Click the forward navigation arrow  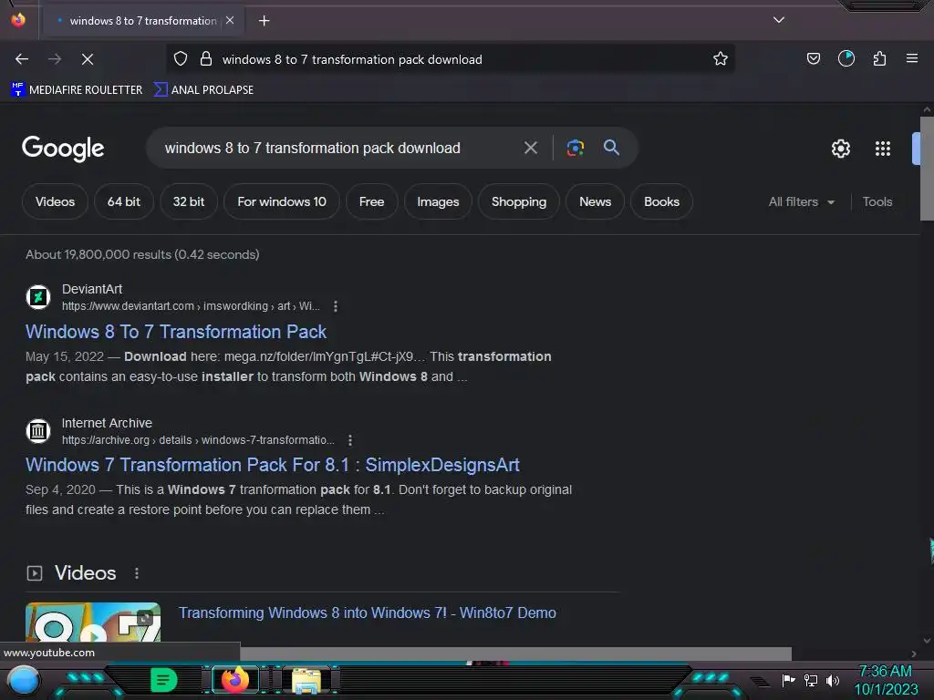pyautogui.click(x=55, y=59)
